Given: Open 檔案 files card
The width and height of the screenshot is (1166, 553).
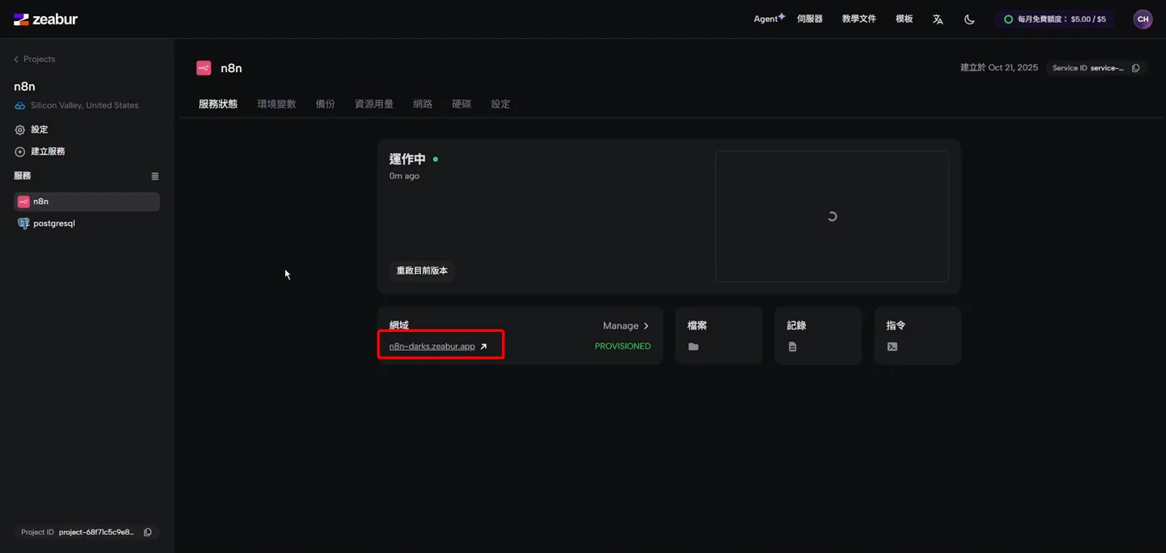Looking at the screenshot, I should coord(718,335).
